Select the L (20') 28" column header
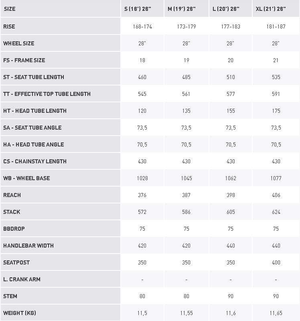 coord(226,9)
